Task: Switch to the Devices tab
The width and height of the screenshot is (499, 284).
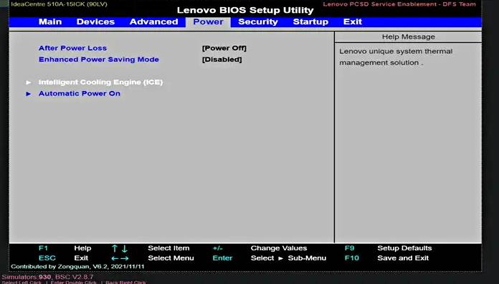Action: (95, 22)
